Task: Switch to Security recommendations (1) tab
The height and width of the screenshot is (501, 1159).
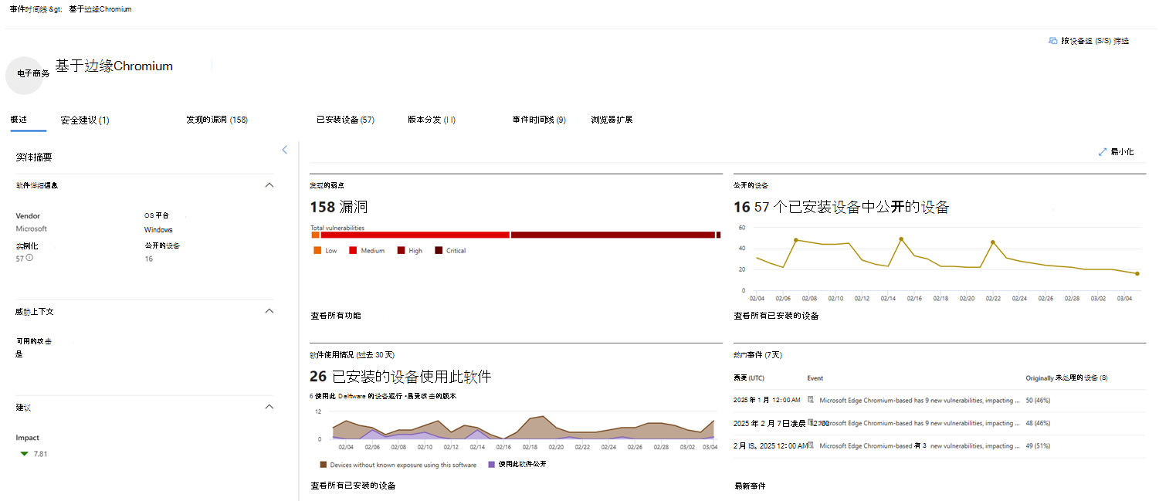Action: point(85,120)
